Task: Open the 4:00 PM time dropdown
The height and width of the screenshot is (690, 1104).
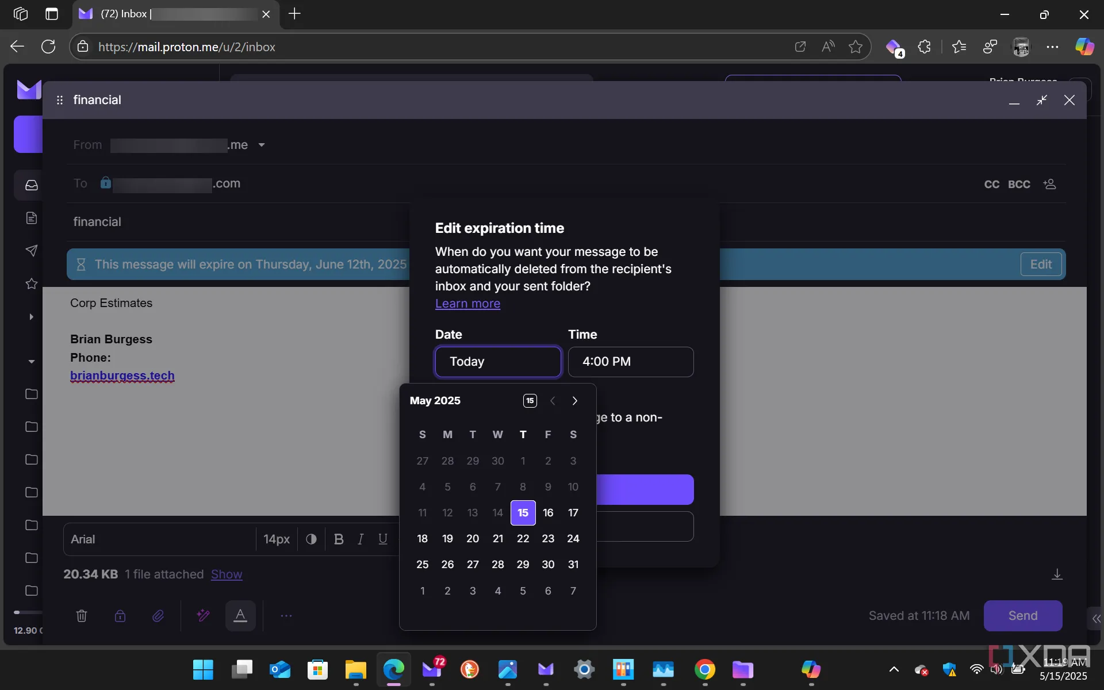Action: (631, 362)
